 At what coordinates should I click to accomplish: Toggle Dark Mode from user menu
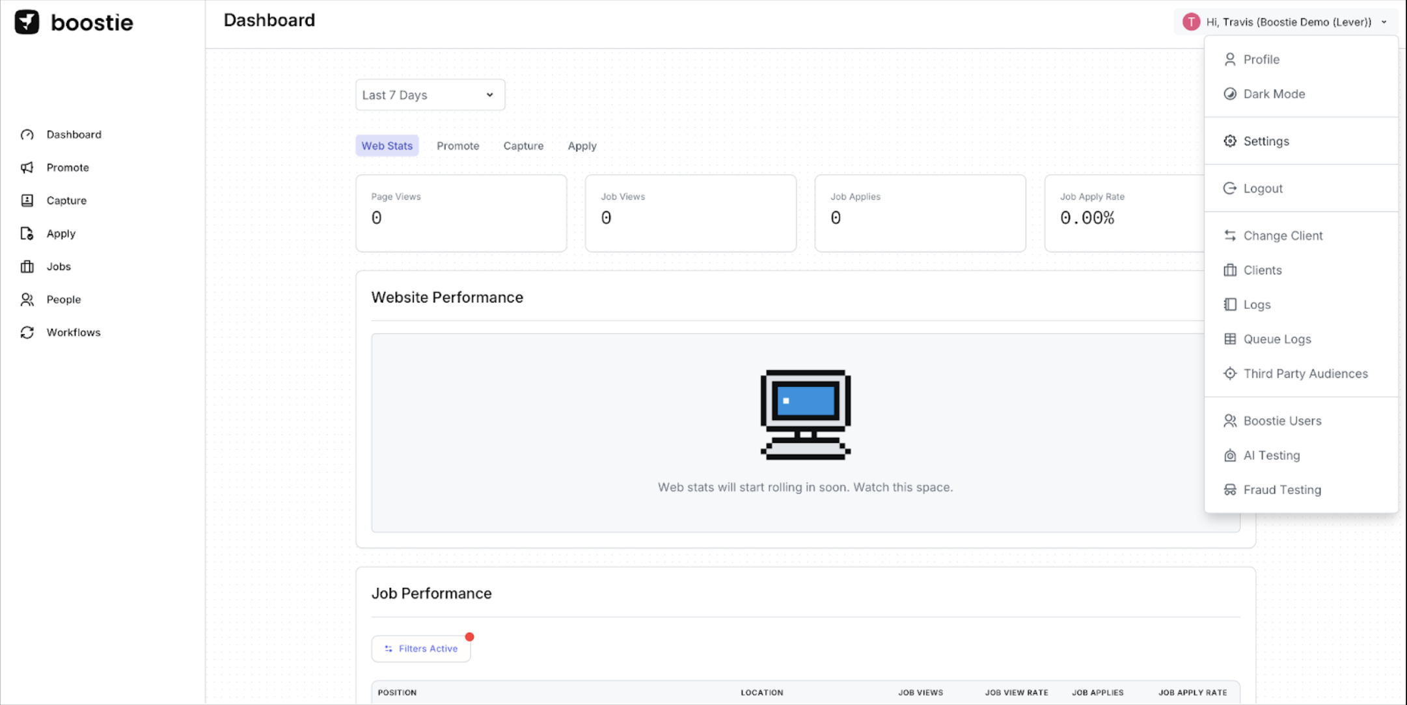(1274, 94)
